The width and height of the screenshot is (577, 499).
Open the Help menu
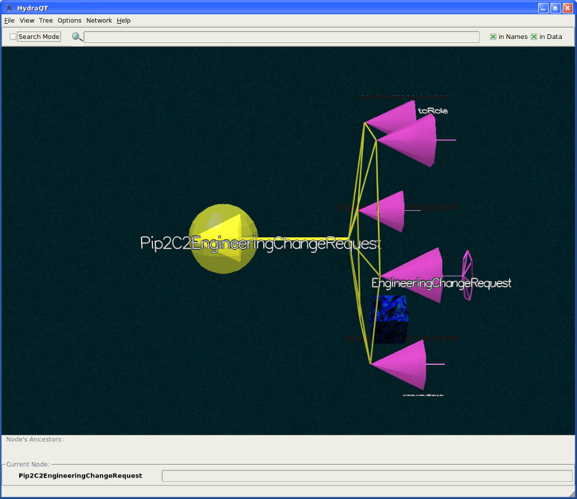(x=124, y=21)
